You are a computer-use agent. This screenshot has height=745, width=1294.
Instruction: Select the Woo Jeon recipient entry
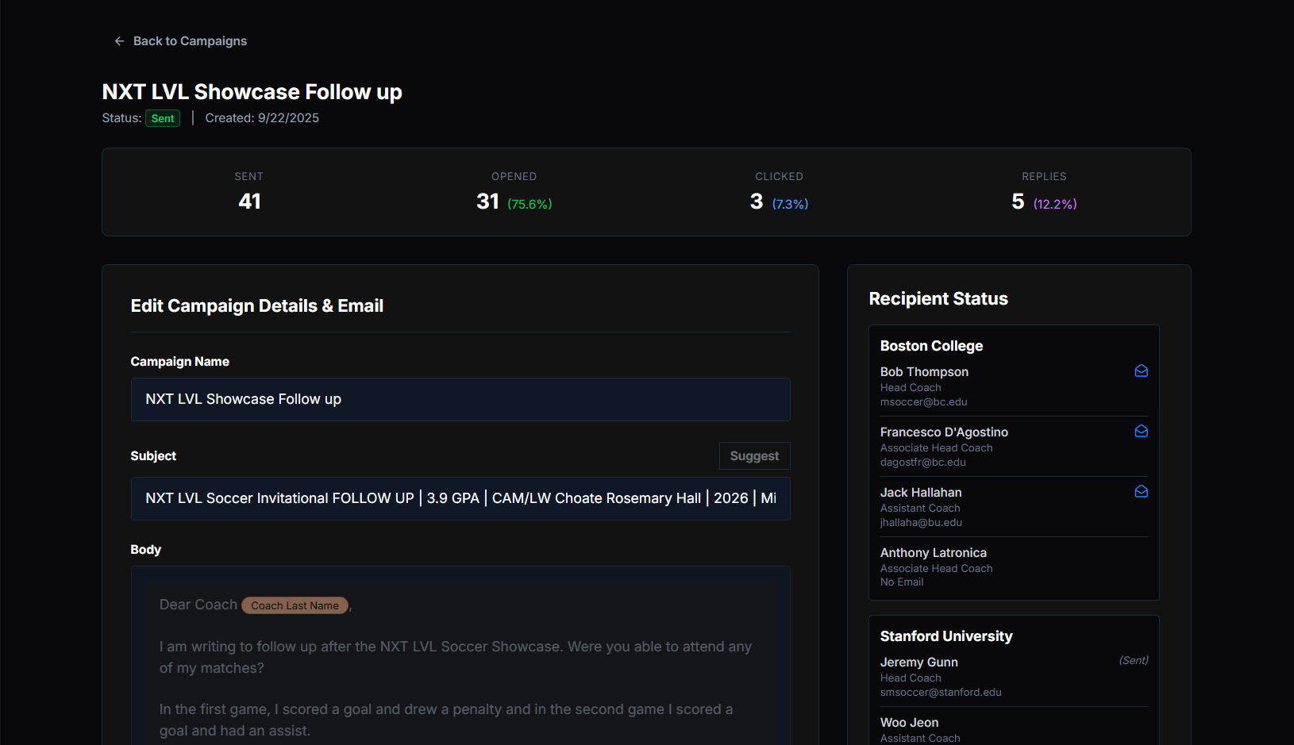(x=909, y=723)
